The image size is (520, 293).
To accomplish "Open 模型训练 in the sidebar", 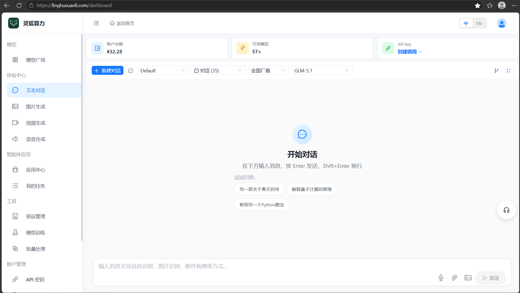I will [x=44, y=233].
